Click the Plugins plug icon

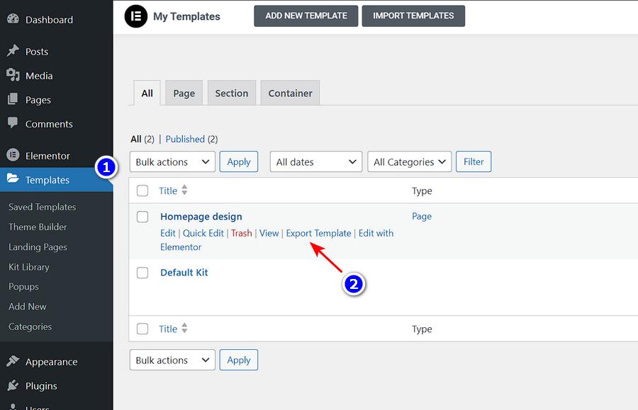pyautogui.click(x=13, y=385)
